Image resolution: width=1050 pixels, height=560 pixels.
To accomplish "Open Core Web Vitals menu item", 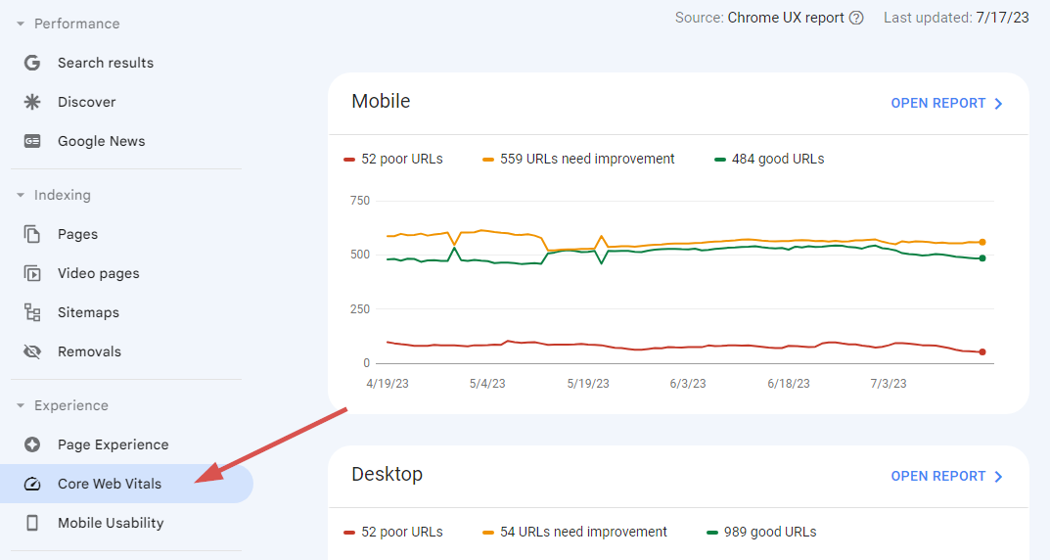I will pyautogui.click(x=110, y=484).
